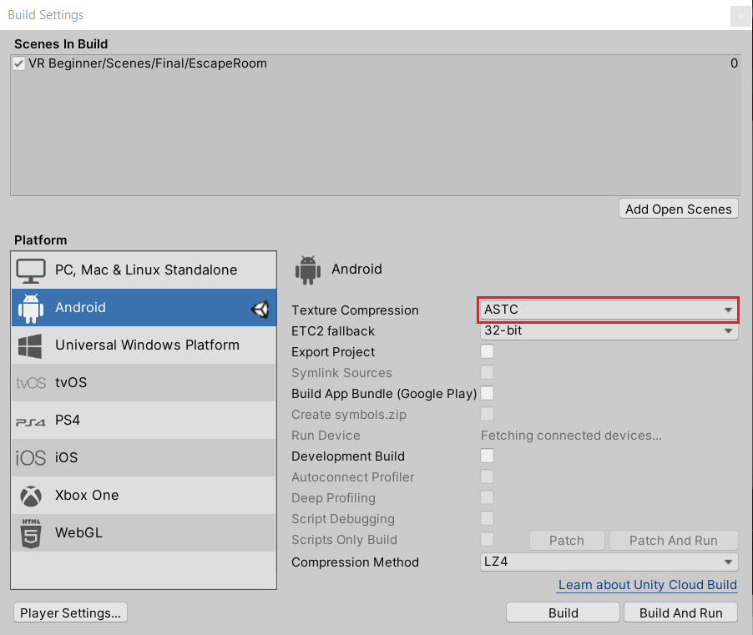Uncheck the EscapeRoom scene checkbox
753x635 pixels.
[19, 63]
